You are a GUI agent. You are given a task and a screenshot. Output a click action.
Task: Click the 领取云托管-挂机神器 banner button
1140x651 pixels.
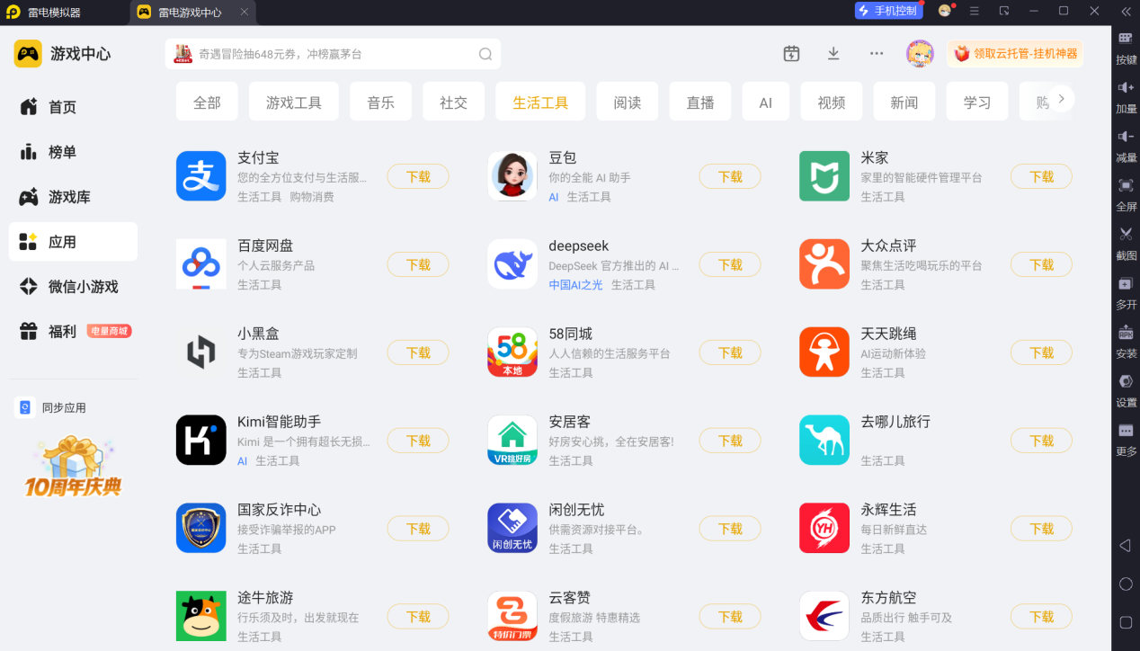(x=1015, y=54)
